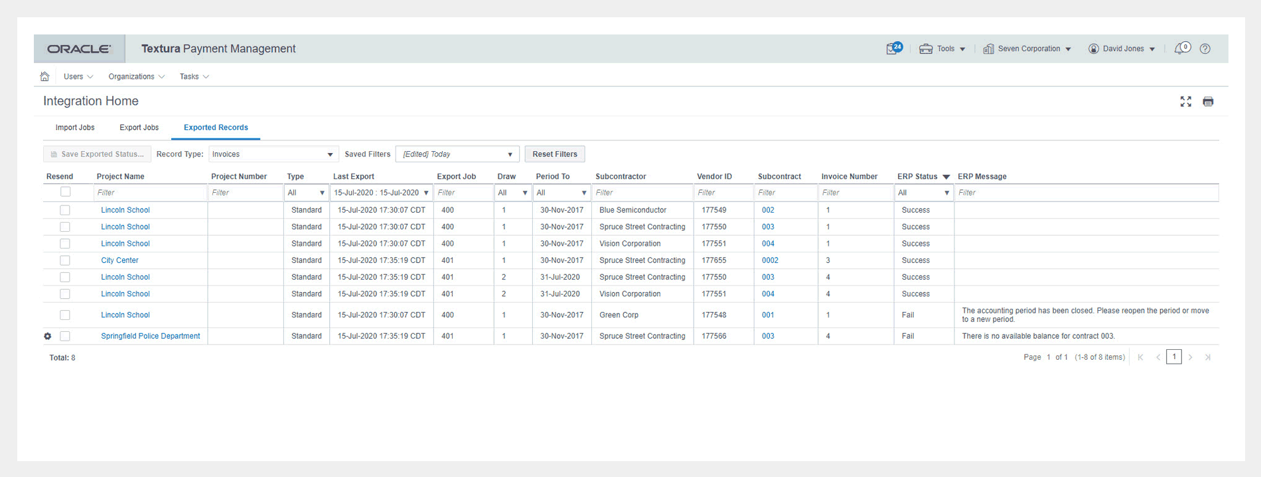Open City Center project link
This screenshot has width=1261, height=477.
point(119,260)
